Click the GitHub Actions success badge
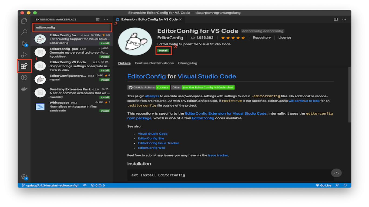Image resolution: width=369 pixels, height=207 pixels. click(x=149, y=87)
